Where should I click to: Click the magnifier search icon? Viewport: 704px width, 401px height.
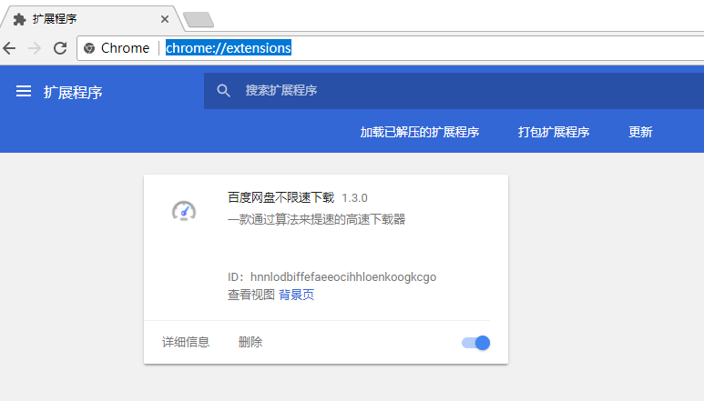(224, 91)
